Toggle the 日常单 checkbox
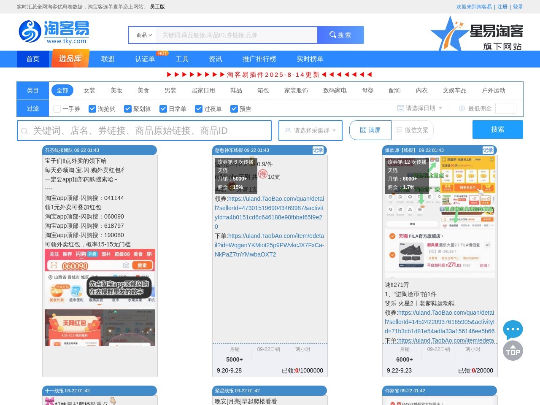Screen dimensions: 540x405 click(163, 109)
